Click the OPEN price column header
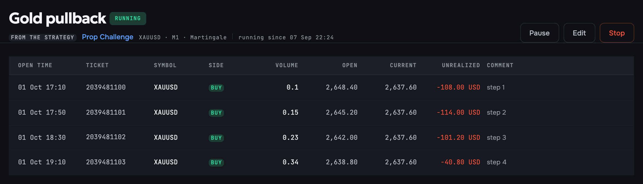643x184 pixels. pyautogui.click(x=350, y=65)
